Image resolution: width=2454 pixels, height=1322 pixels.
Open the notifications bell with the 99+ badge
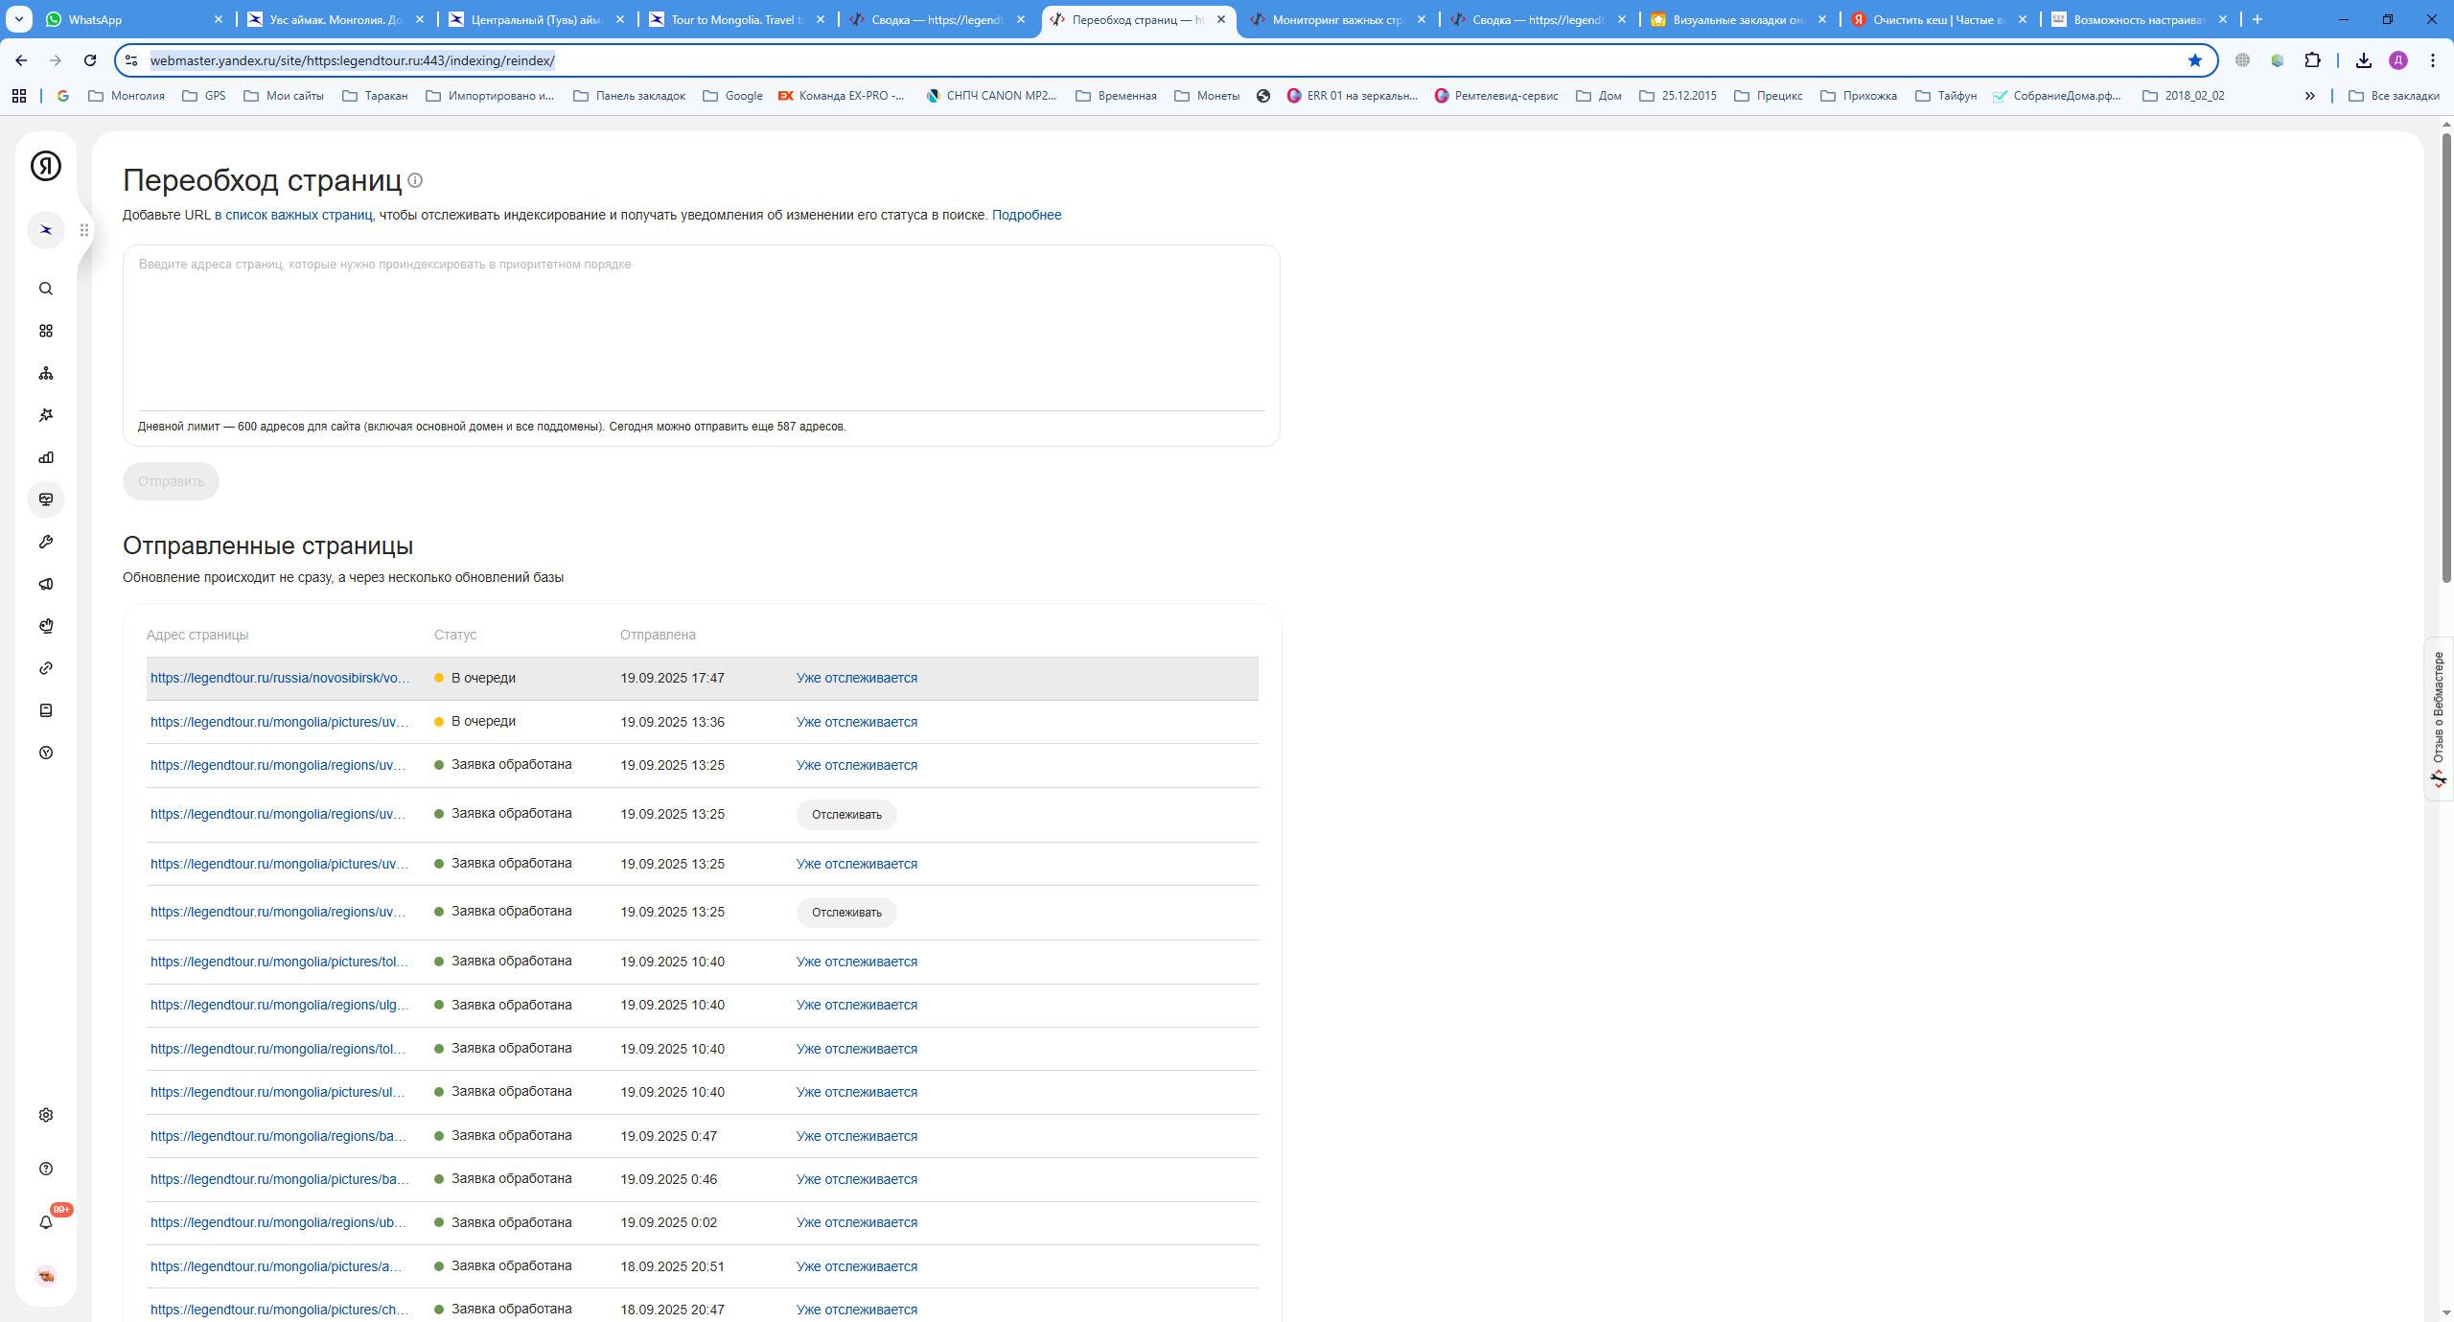coord(45,1221)
